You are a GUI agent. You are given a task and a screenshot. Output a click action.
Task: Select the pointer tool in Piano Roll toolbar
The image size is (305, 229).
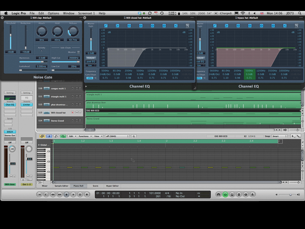click(293, 136)
